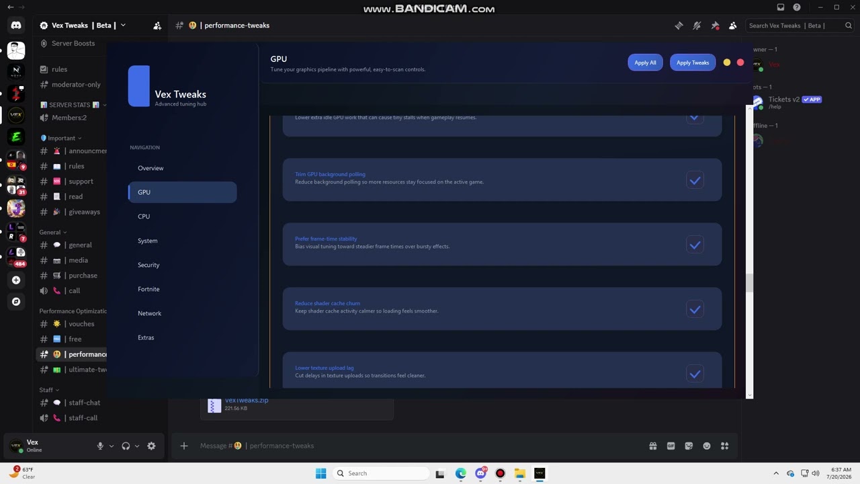
Task: Open pinned messages icon
Action: (715, 26)
